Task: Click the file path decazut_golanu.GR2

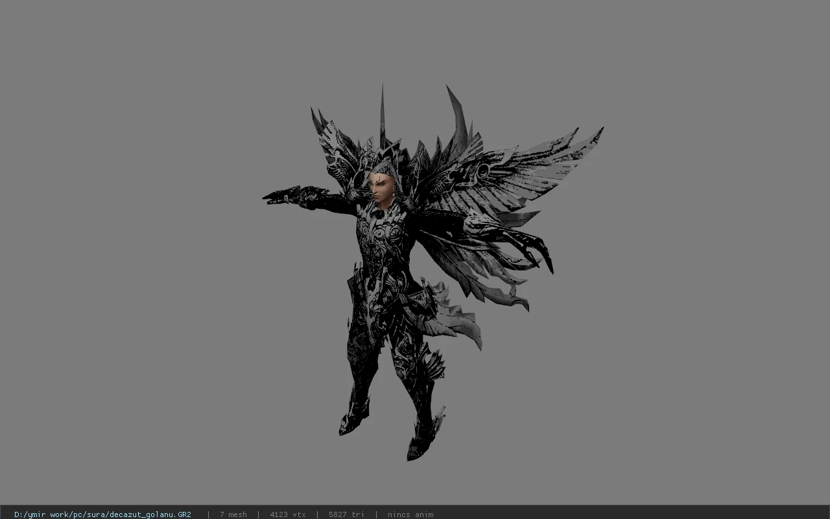Action: point(102,514)
